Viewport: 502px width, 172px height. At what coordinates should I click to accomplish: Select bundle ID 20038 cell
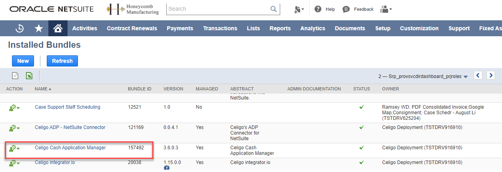(134, 162)
